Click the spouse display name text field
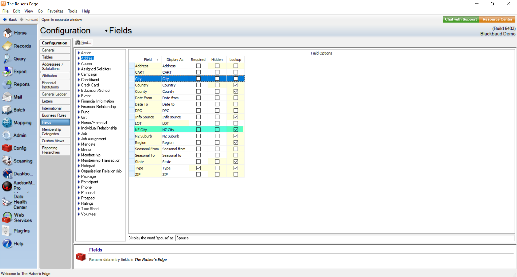The width and height of the screenshot is (517, 277). pyautogui.click(x=345, y=238)
